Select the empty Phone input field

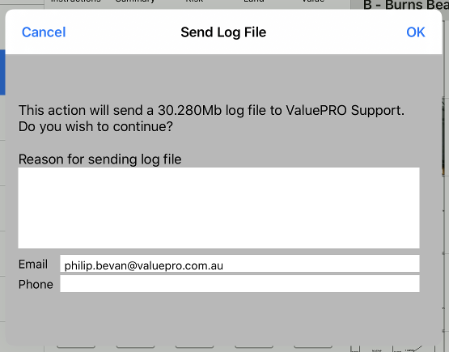coord(239,284)
